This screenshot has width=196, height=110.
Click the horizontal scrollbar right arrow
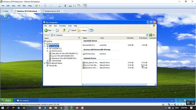(155, 84)
